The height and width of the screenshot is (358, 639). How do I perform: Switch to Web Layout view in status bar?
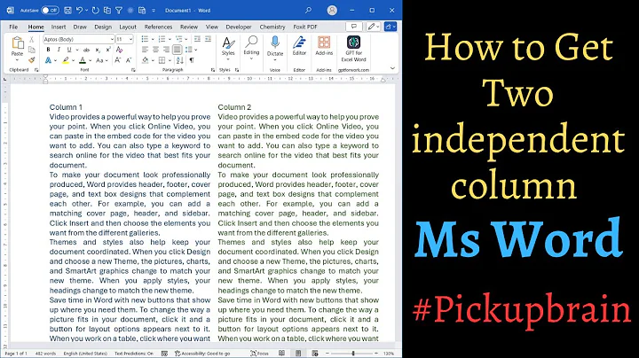tap(314, 353)
